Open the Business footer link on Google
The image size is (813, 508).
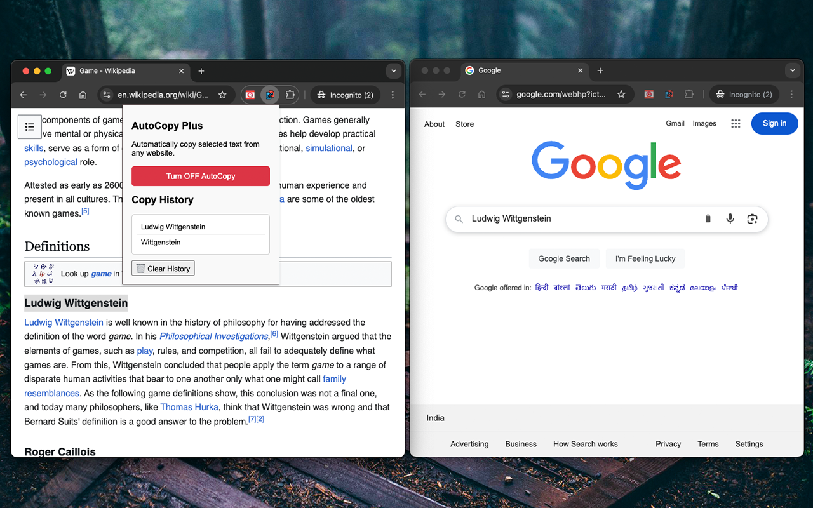[521, 444]
